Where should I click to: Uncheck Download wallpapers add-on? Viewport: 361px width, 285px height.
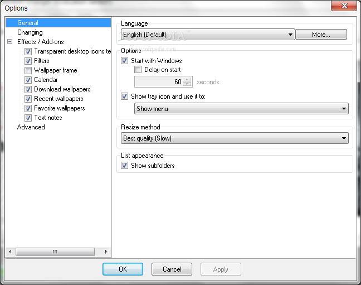pyautogui.click(x=28, y=89)
